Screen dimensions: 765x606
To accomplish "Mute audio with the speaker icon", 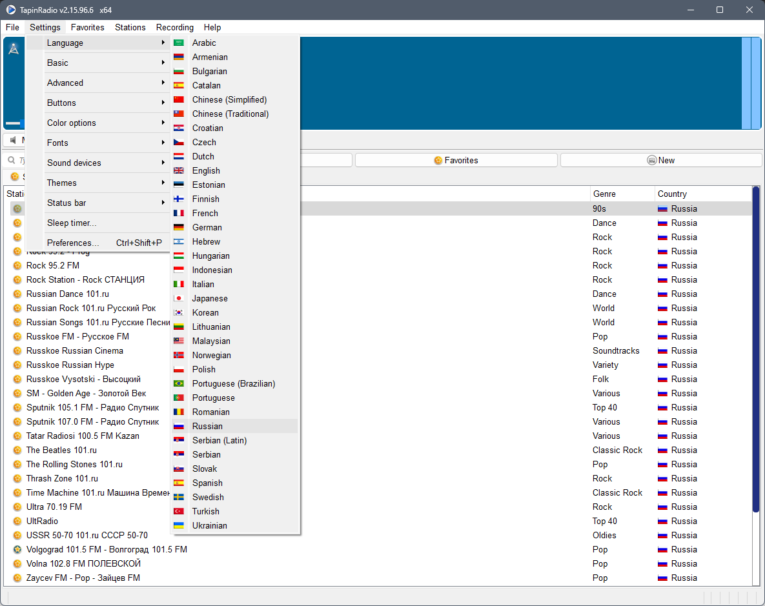I will point(13,140).
